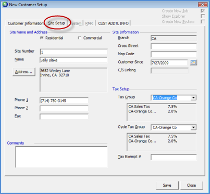Toggle the Create New Job checkbox
Viewport: 210px width, 194px height.
tap(203, 11)
